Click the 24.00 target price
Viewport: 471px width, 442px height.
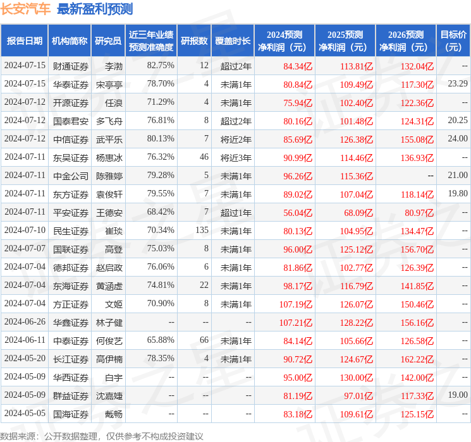(458, 138)
